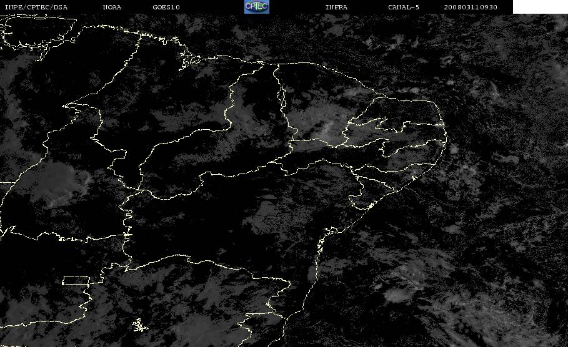The width and height of the screenshot is (568, 347).
Task: Click the CANAL-5 channel label
Action: pyautogui.click(x=404, y=7)
